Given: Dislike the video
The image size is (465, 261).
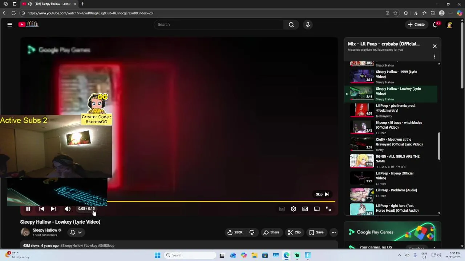Looking at the screenshot, I should pyautogui.click(x=252, y=232).
